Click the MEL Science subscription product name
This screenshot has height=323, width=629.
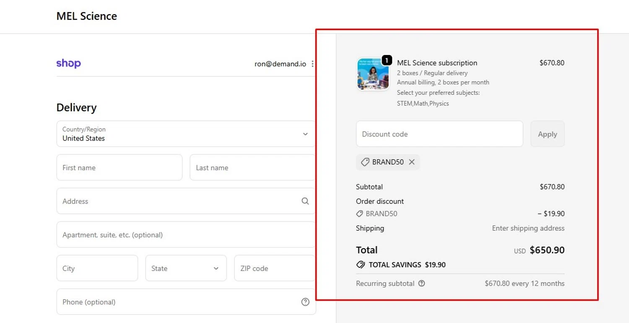point(437,63)
